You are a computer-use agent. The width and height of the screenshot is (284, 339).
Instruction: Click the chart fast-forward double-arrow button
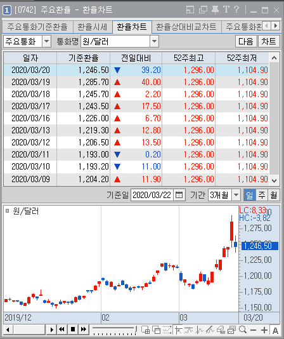(x=84, y=329)
